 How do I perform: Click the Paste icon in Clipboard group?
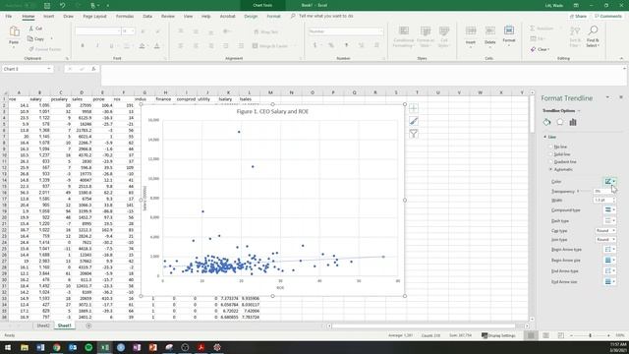tap(14, 31)
